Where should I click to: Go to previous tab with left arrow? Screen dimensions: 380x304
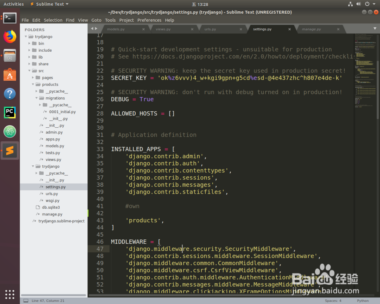[92, 28]
